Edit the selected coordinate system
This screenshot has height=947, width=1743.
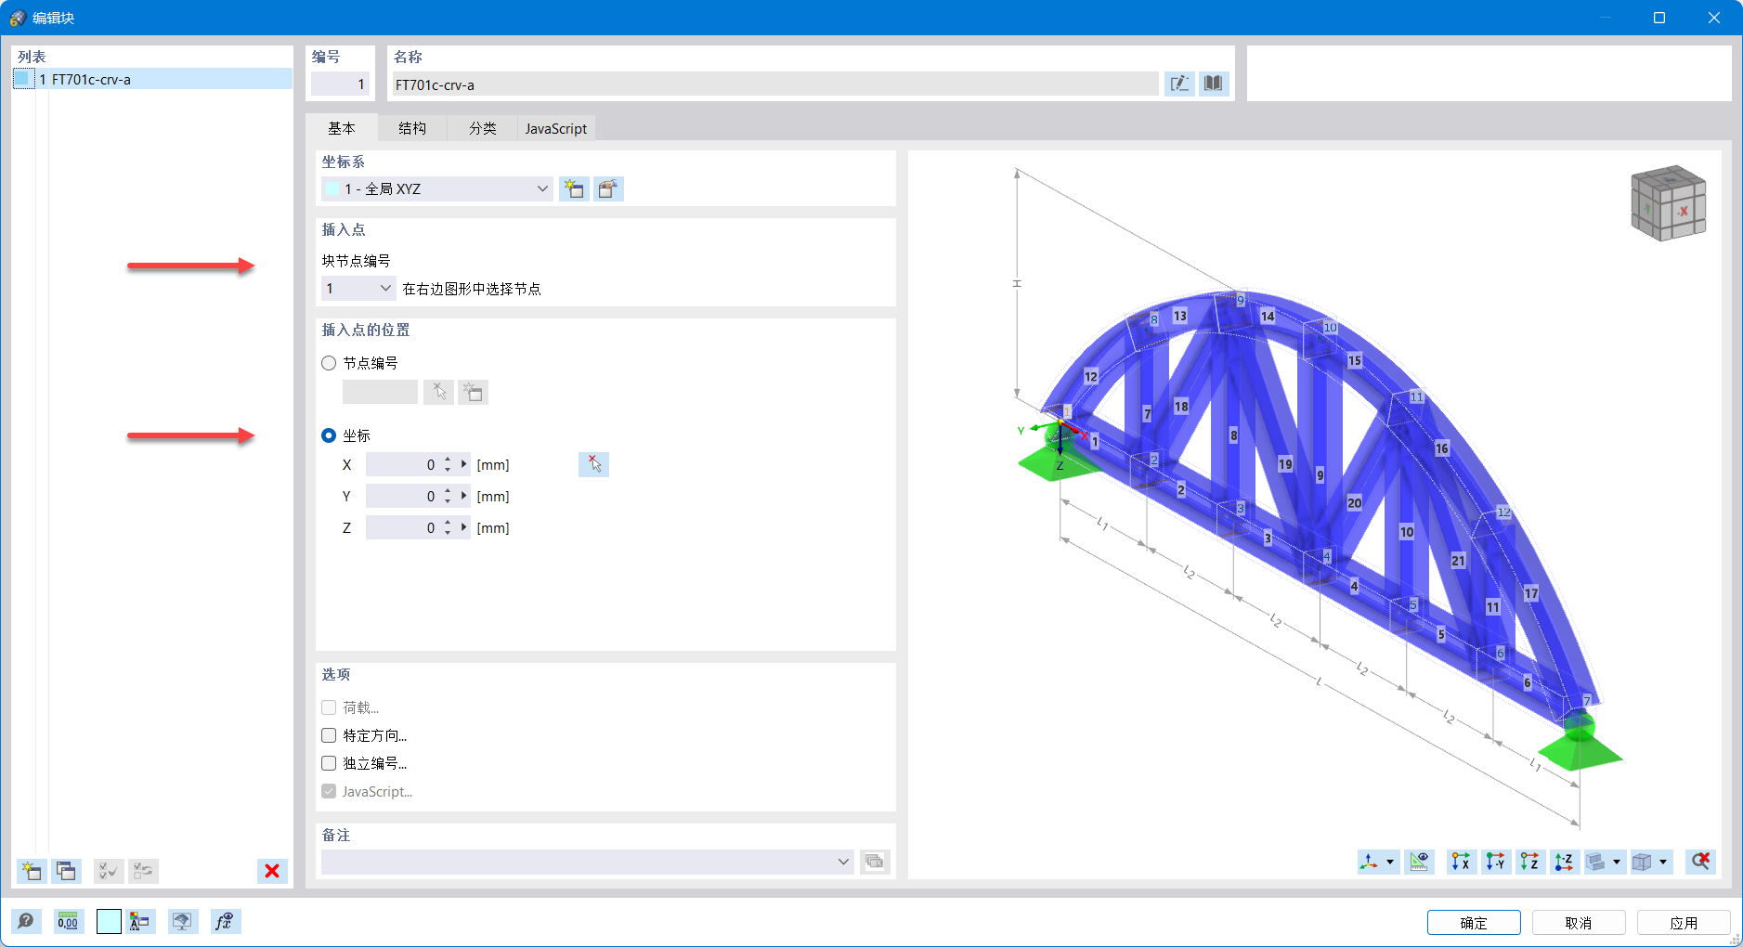coord(608,188)
